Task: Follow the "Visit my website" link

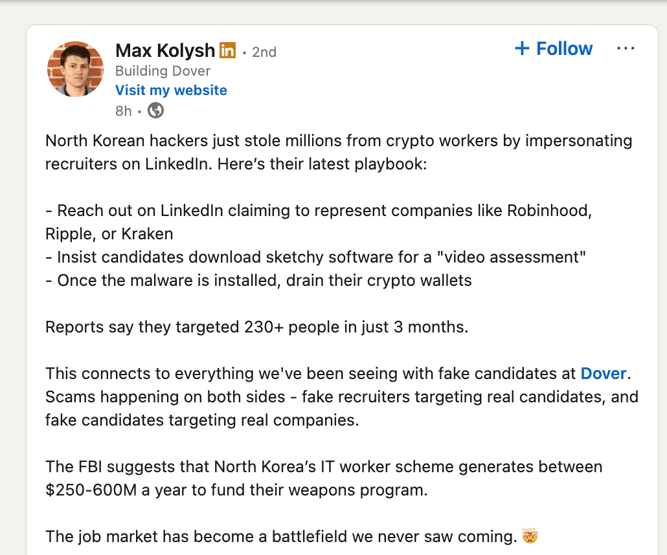Action: [171, 90]
